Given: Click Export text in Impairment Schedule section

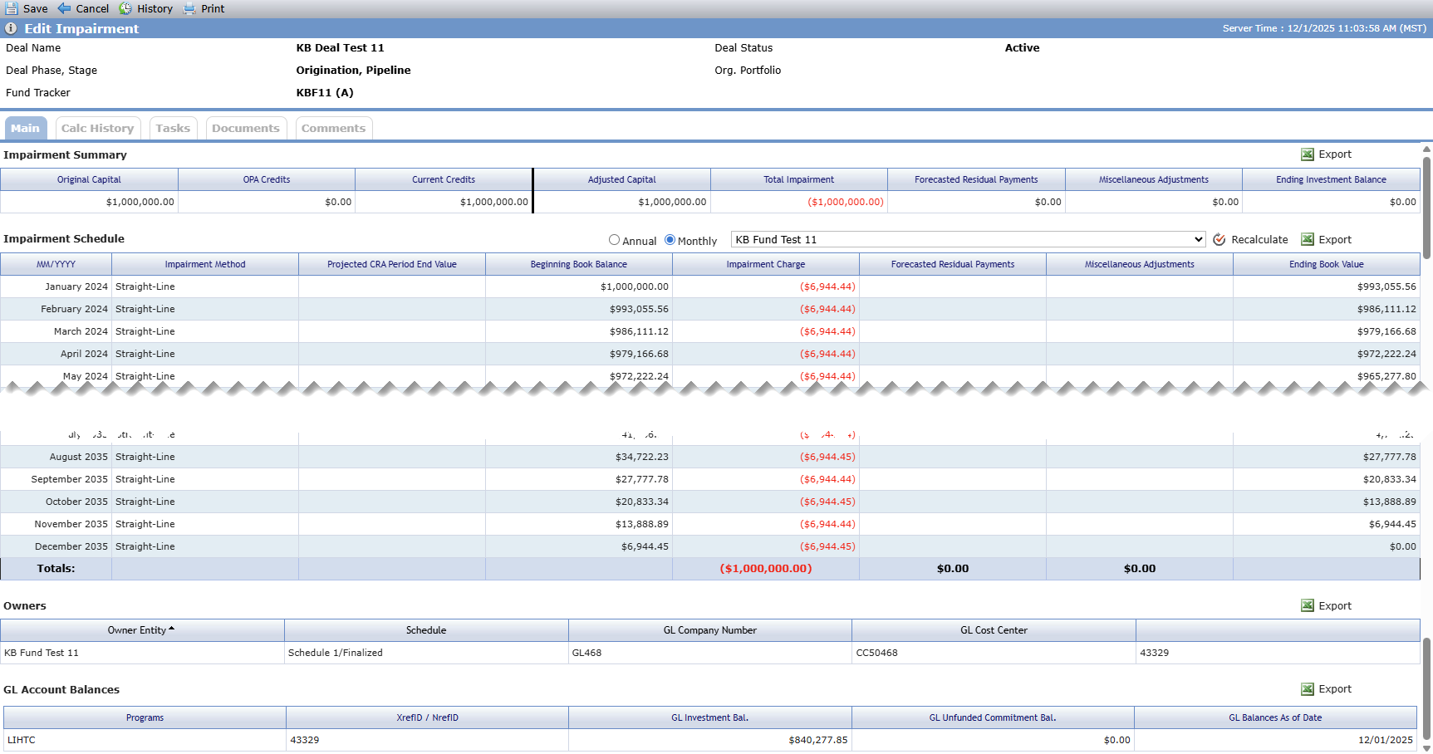Looking at the screenshot, I should click(x=1335, y=239).
